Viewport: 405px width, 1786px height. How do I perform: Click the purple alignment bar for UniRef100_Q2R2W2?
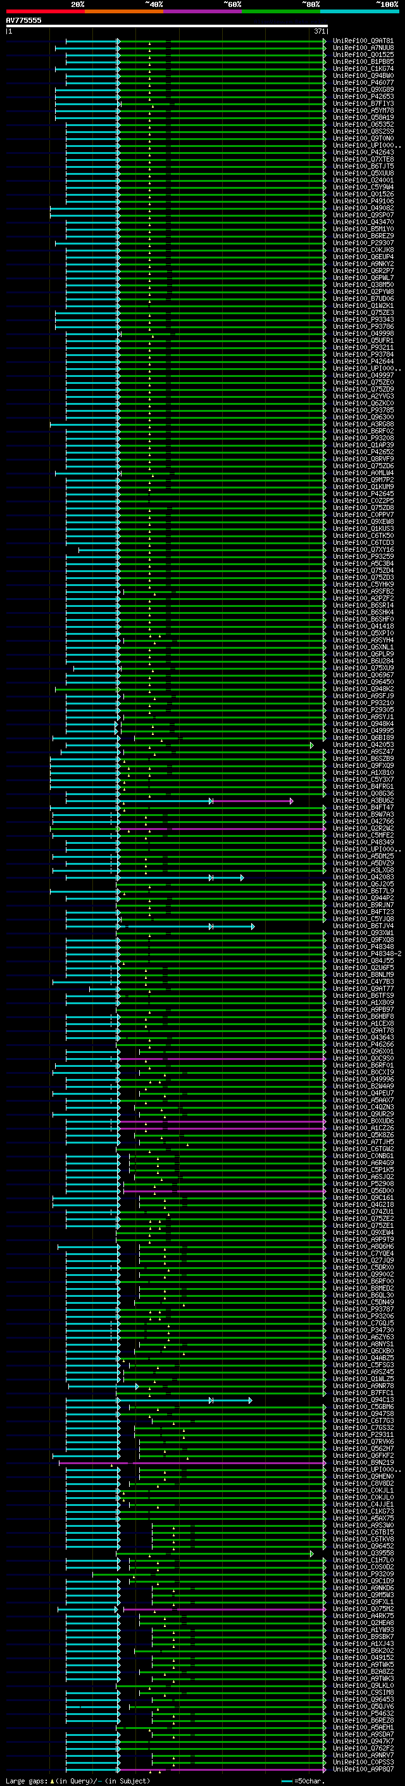(x=221, y=829)
